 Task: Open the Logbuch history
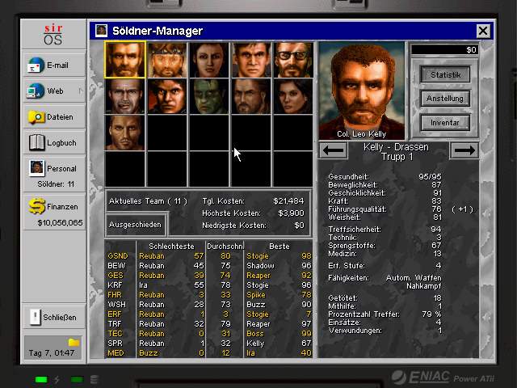pos(54,142)
